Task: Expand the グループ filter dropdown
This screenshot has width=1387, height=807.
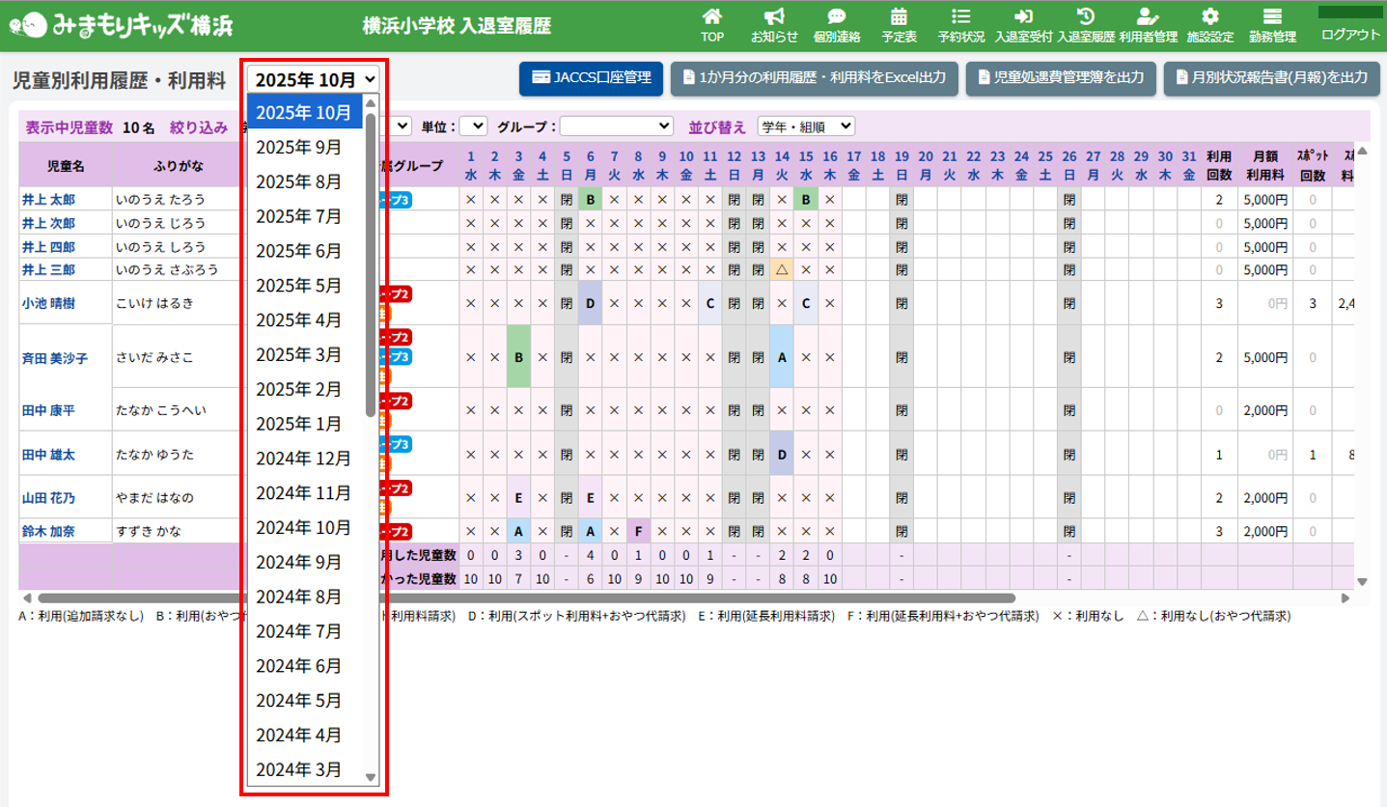Action: (x=617, y=126)
